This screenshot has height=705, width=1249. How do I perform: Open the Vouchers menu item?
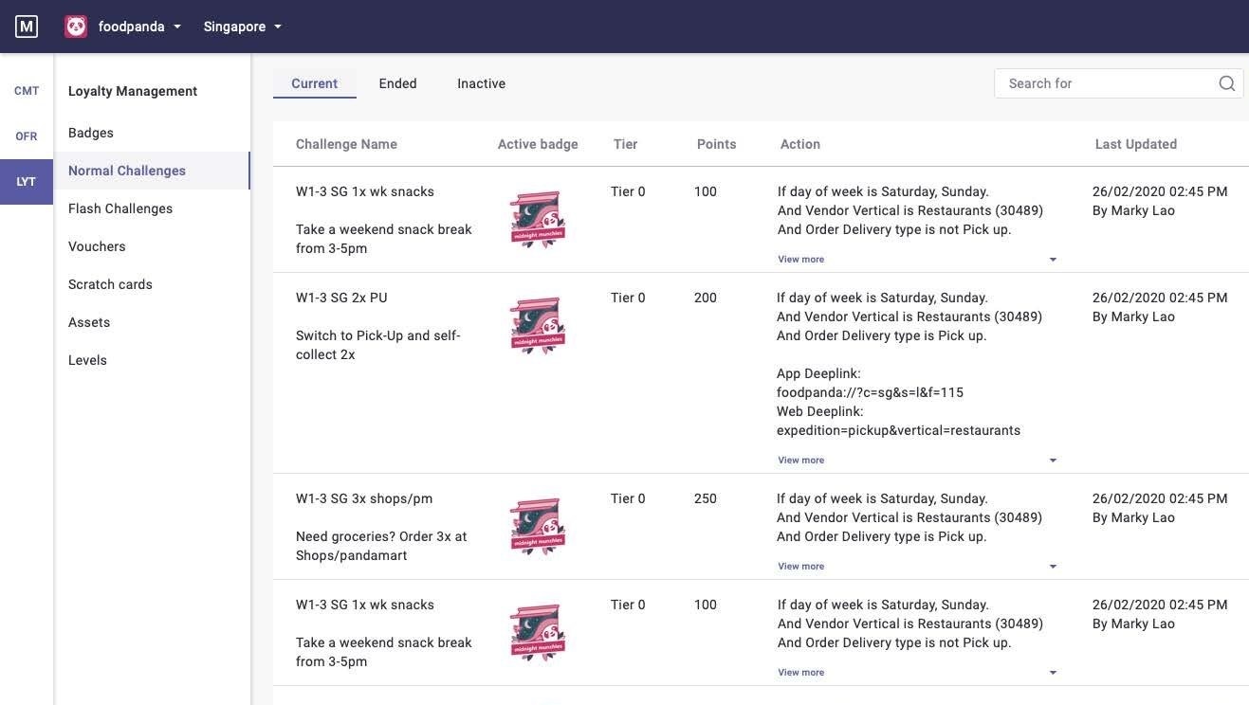pyautogui.click(x=97, y=246)
